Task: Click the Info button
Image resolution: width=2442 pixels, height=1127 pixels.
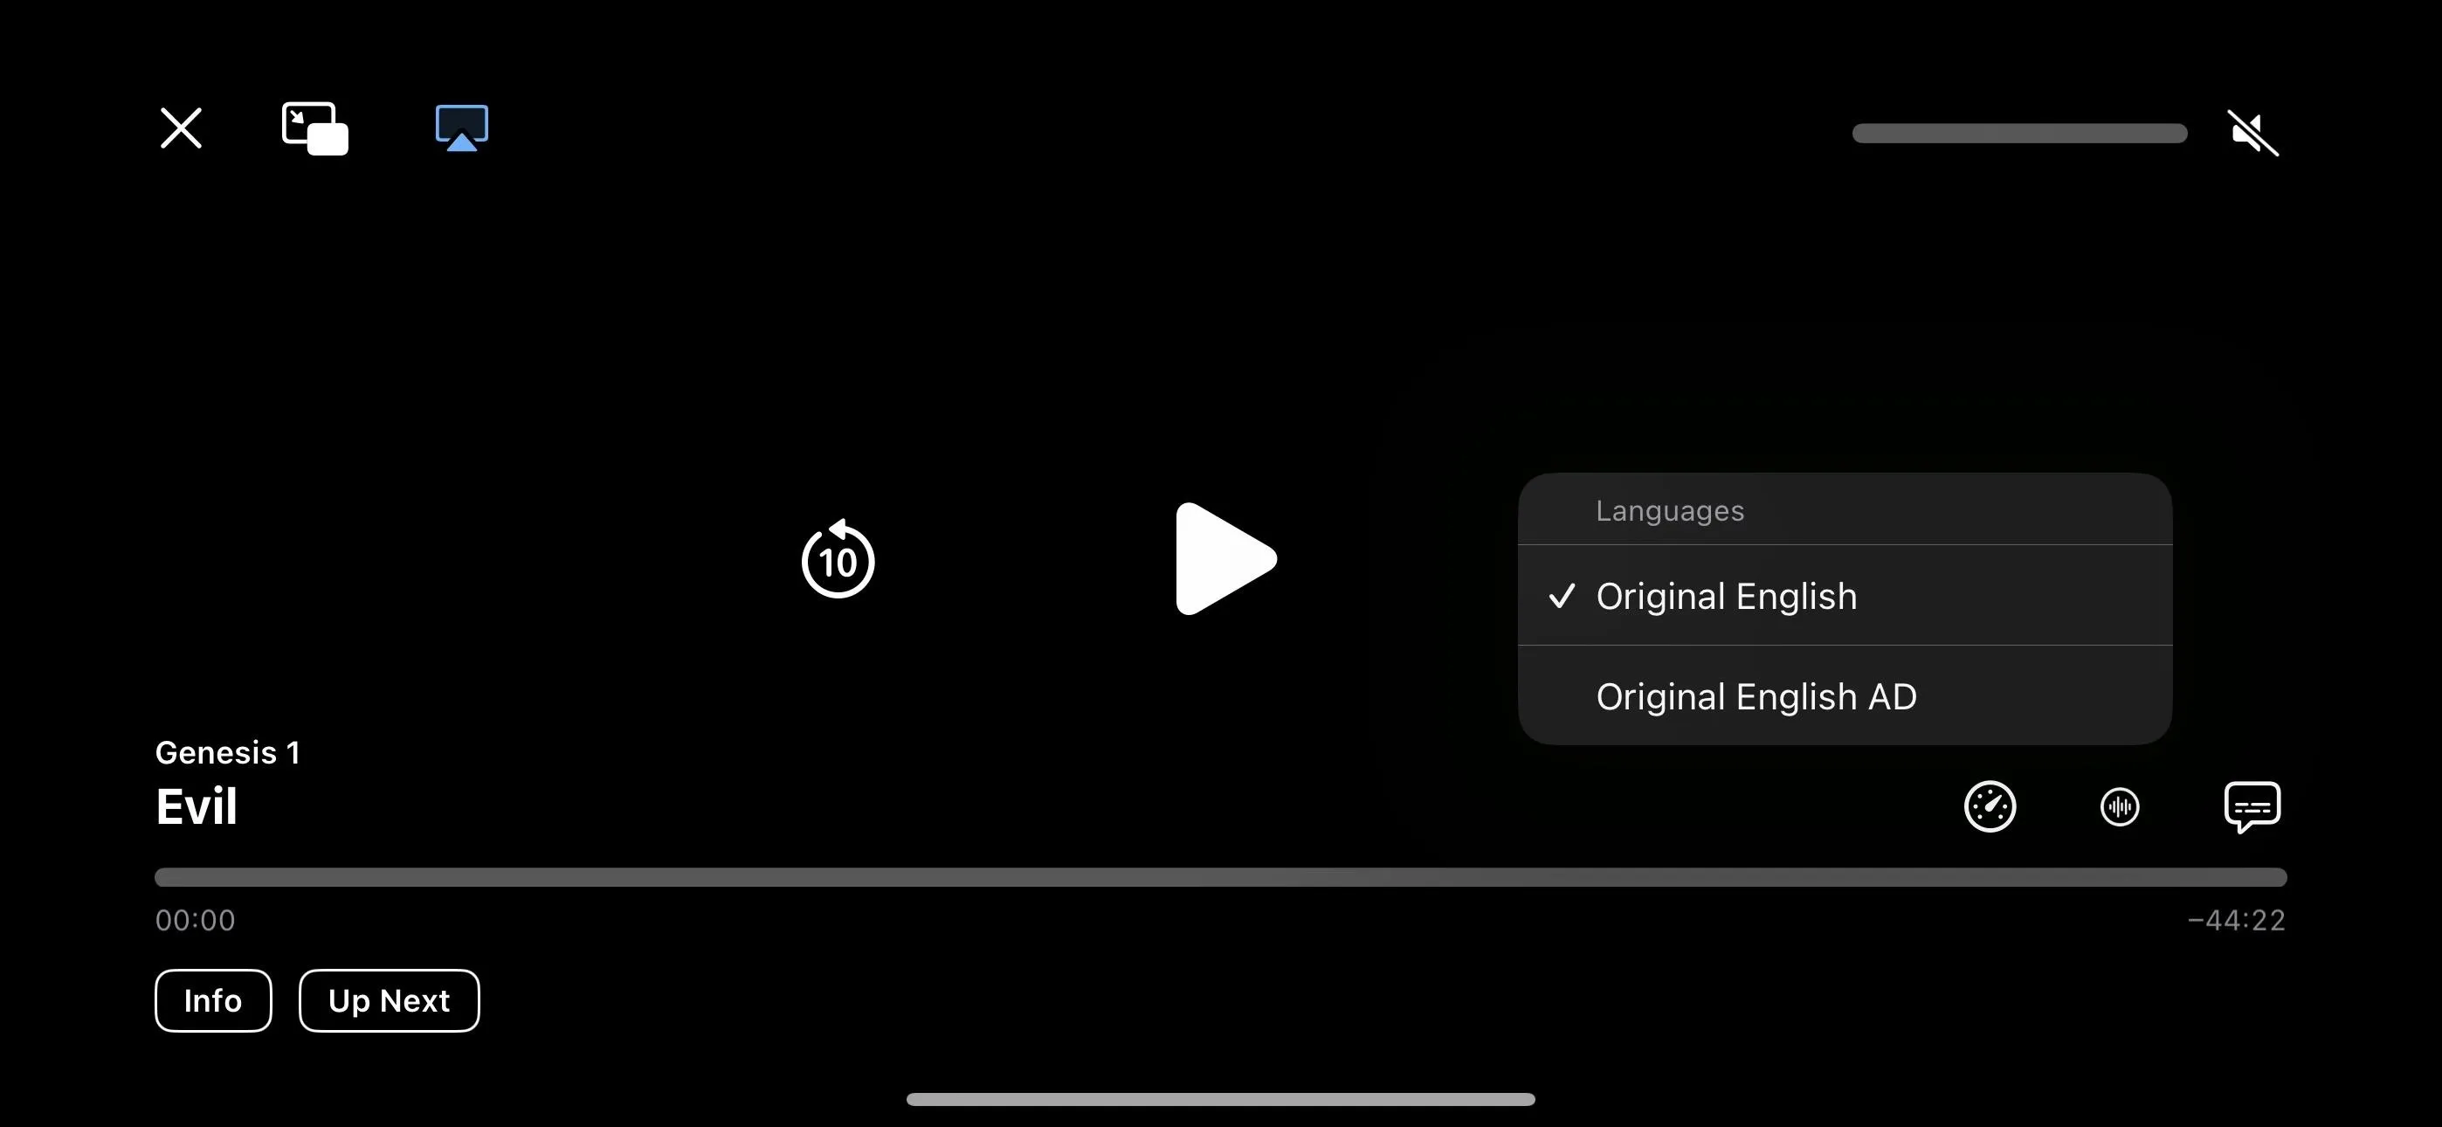Action: 213,999
